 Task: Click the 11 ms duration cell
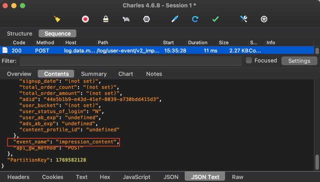210,50
